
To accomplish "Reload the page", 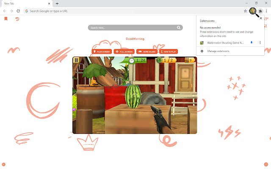I will coord(18,11).
